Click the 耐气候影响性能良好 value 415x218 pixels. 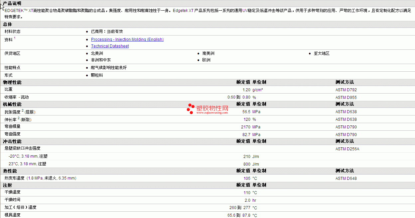coord(109,68)
